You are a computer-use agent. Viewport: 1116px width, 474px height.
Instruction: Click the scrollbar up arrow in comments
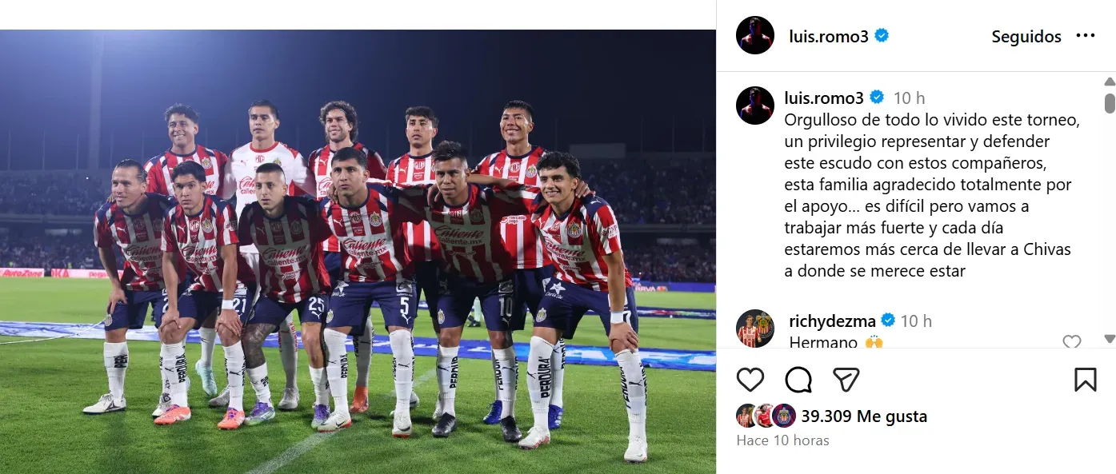(x=1109, y=82)
